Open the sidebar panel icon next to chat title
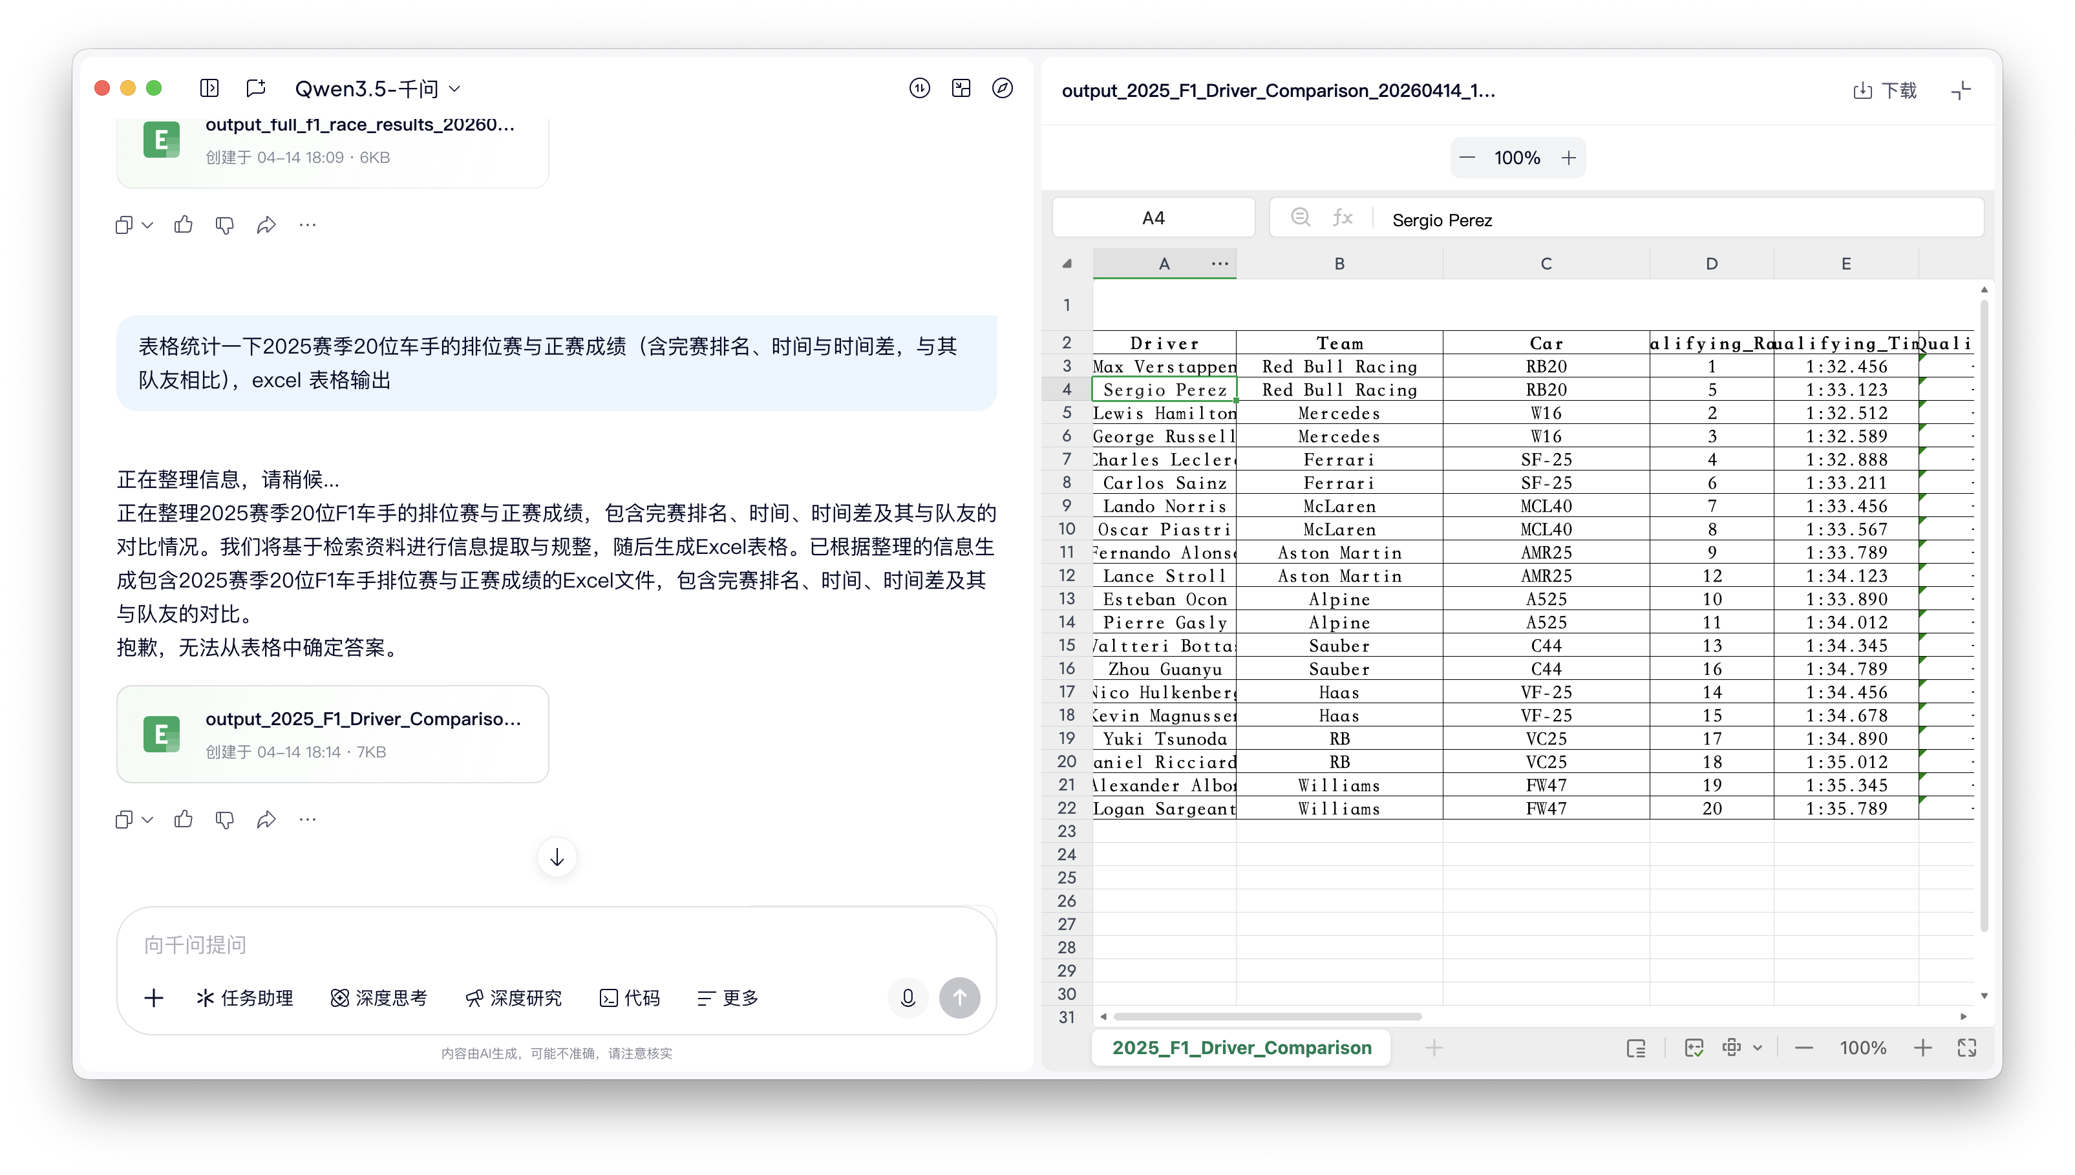 click(x=209, y=88)
